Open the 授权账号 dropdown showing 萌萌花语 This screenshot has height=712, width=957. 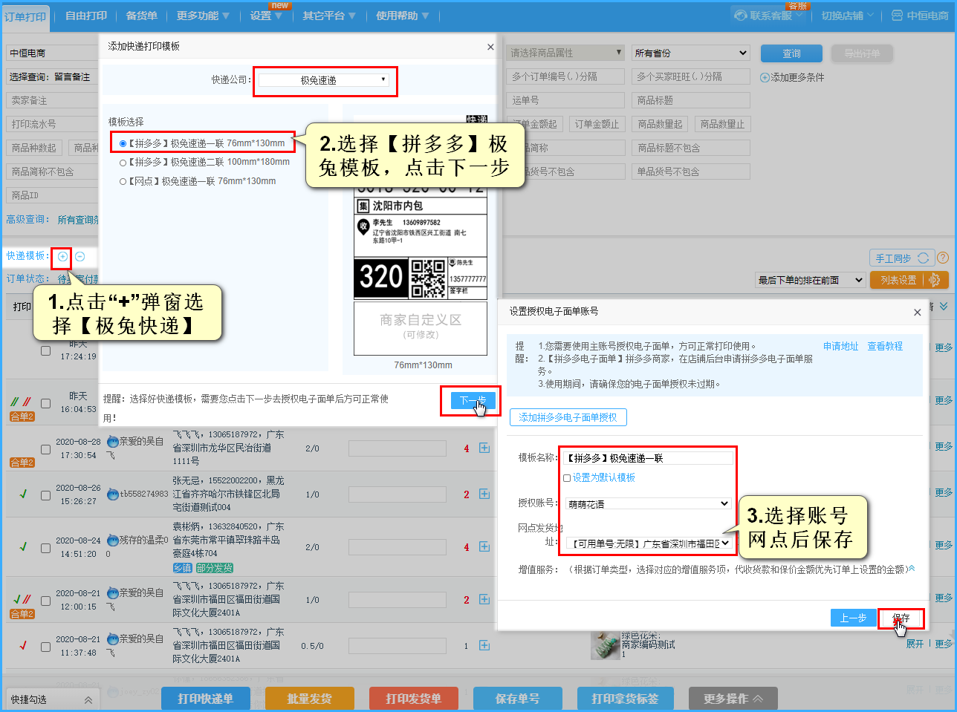(x=649, y=503)
